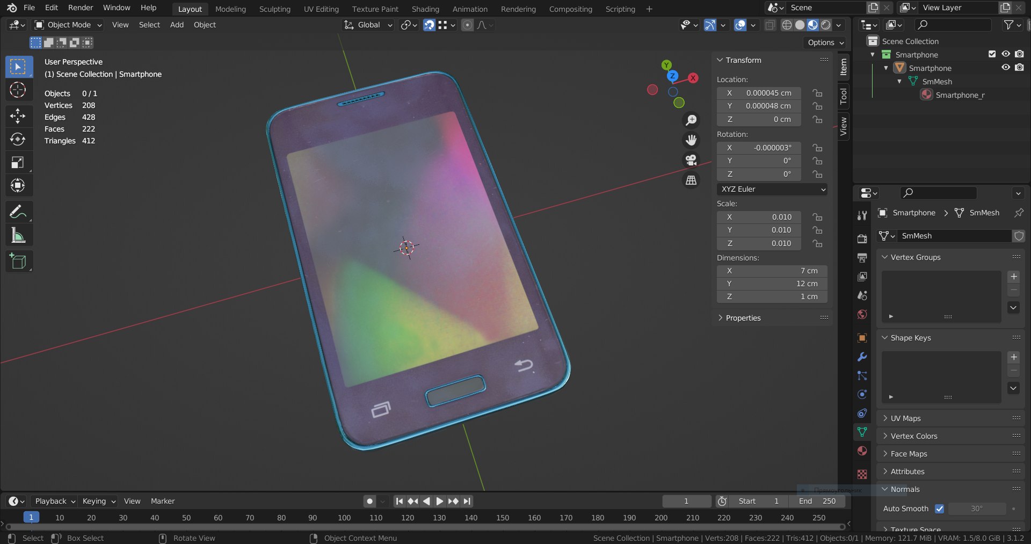Switch to the Modeling workspace tab
Viewport: 1031px width, 544px height.
pyautogui.click(x=230, y=9)
